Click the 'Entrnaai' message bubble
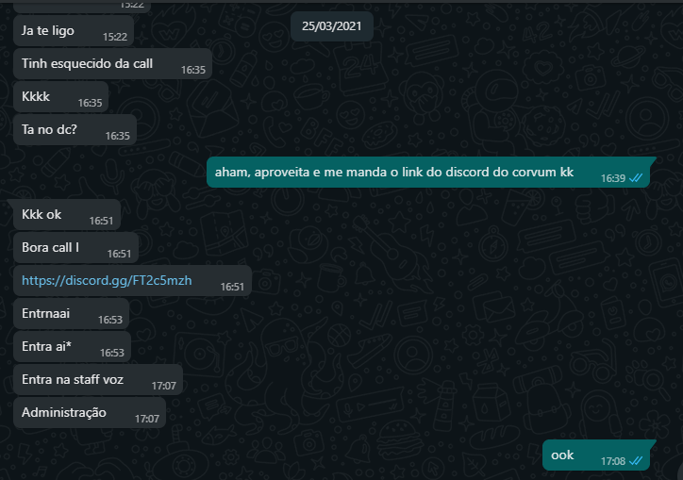 (x=72, y=314)
